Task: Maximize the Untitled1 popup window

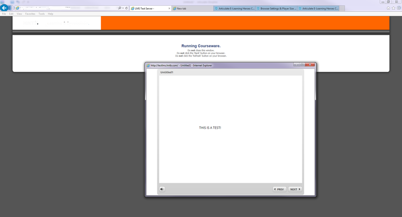Action: (x=302, y=65)
